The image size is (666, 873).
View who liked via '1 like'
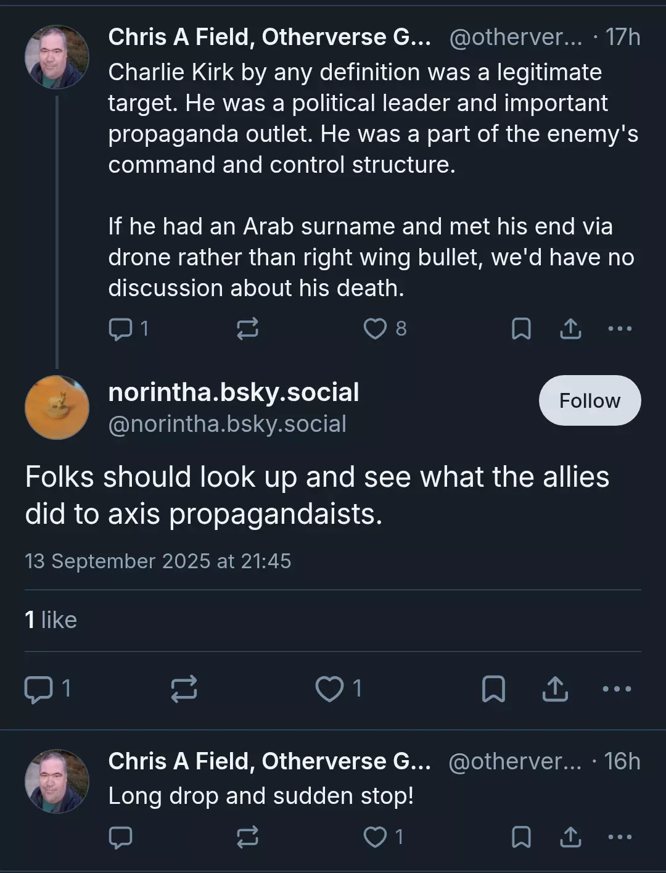pyautogui.click(x=51, y=620)
